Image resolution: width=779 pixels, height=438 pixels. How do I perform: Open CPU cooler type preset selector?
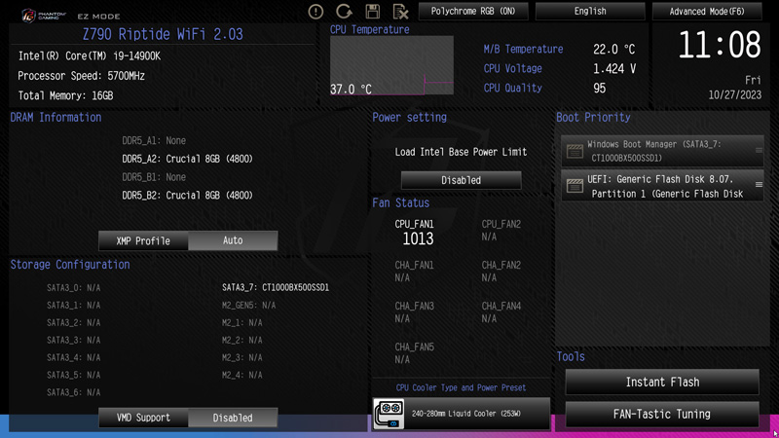(461, 414)
